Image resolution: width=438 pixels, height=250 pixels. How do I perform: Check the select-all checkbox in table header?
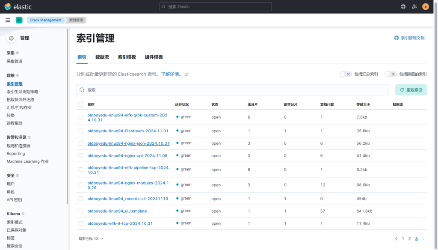[81, 104]
